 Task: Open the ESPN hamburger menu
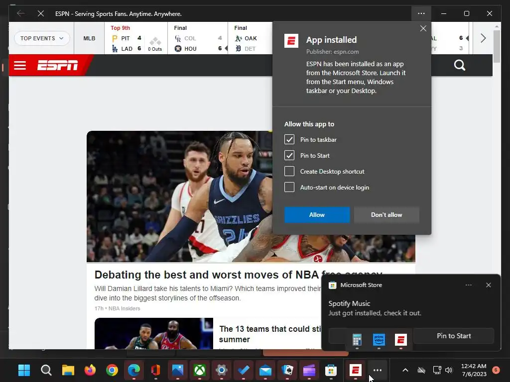[x=20, y=65]
